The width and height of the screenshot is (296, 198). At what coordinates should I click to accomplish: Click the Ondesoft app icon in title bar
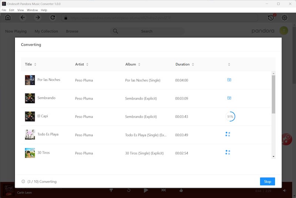click(4, 4)
